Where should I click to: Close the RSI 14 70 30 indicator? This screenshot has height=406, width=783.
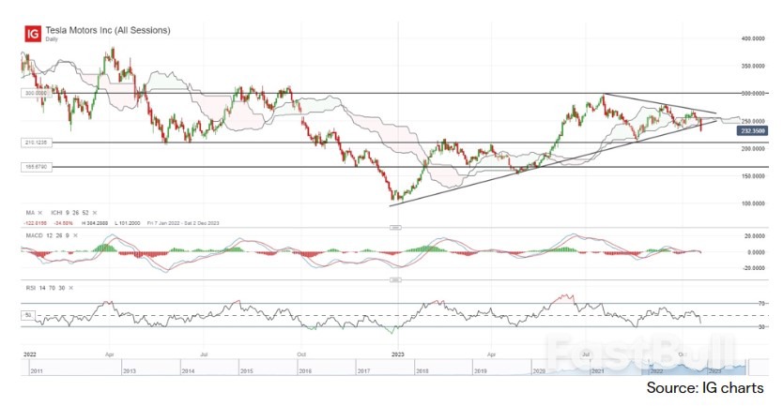[71, 288]
